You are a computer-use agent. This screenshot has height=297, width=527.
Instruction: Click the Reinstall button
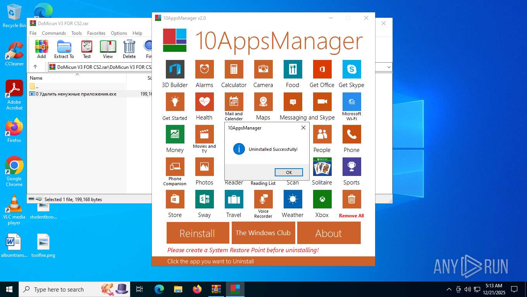click(x=197, y=233)
